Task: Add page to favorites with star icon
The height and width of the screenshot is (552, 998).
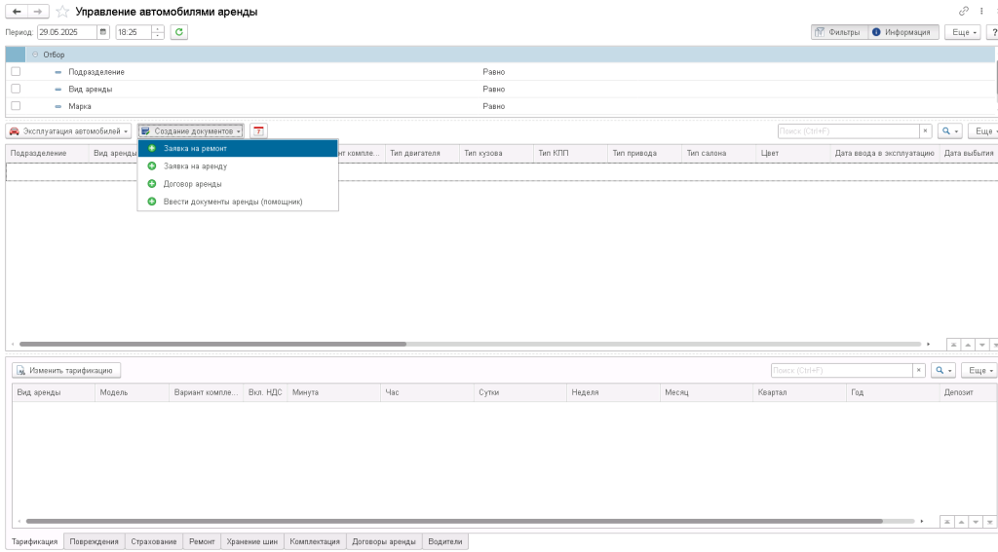Action: pos(62,12)
